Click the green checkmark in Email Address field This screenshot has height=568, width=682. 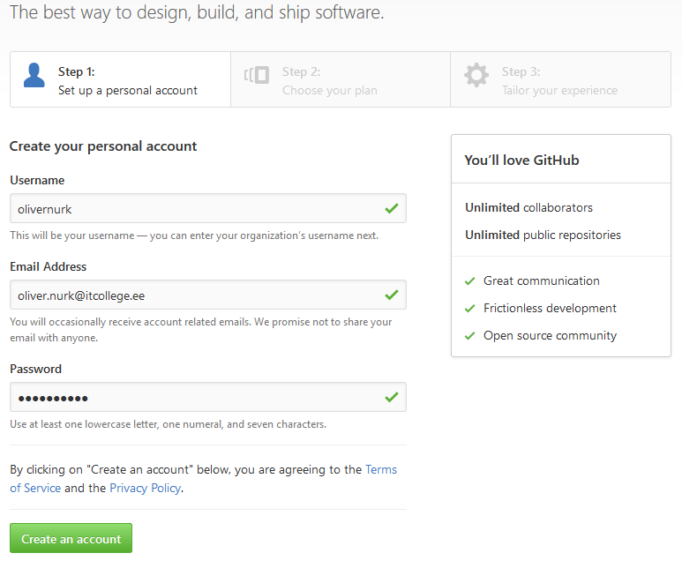[392, 295]
